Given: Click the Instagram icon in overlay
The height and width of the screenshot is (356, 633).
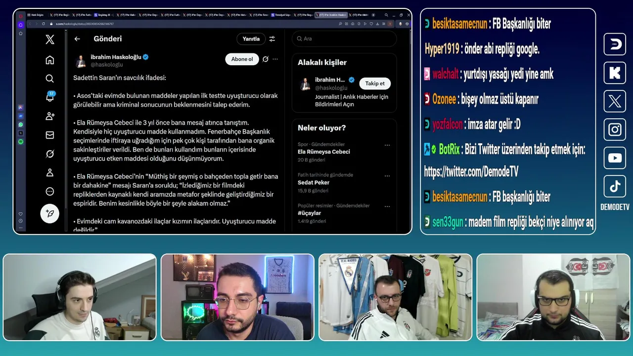Looking at the screenshot, I should 615,130.
